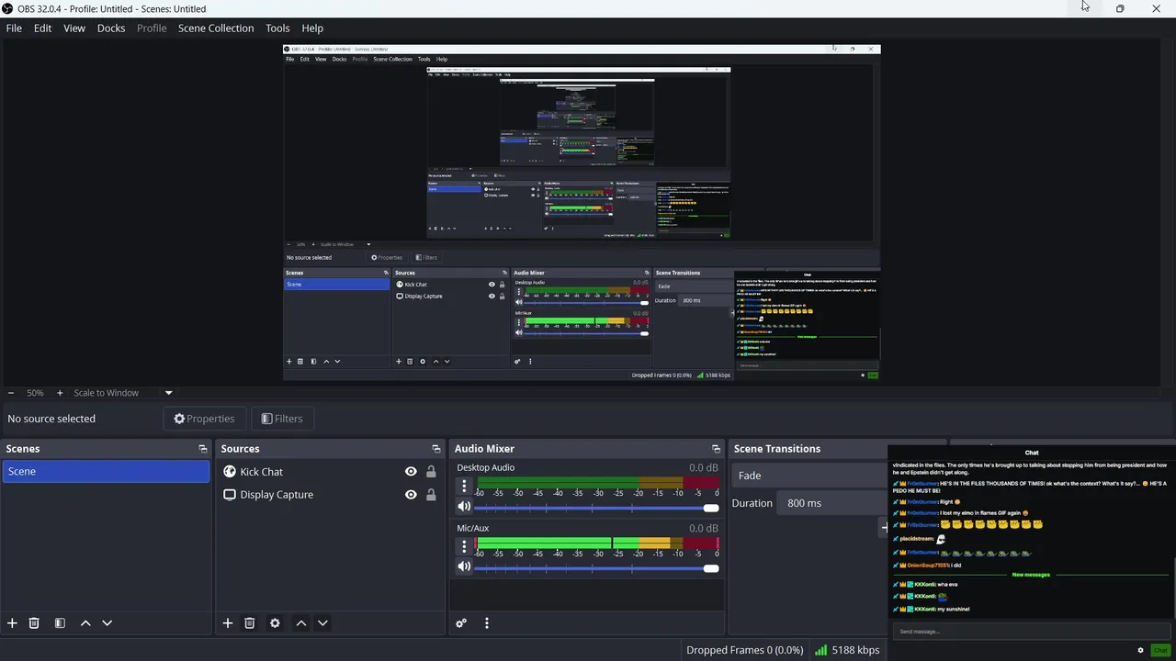This screenshot has height=661, width=1176.
Task: Float the Sources dock
Action: coord(436,449)
